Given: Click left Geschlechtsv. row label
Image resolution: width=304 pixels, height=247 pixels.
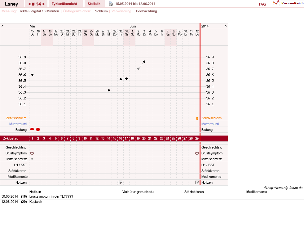Looking at the screenshot, I should click(x=16, y=147).
